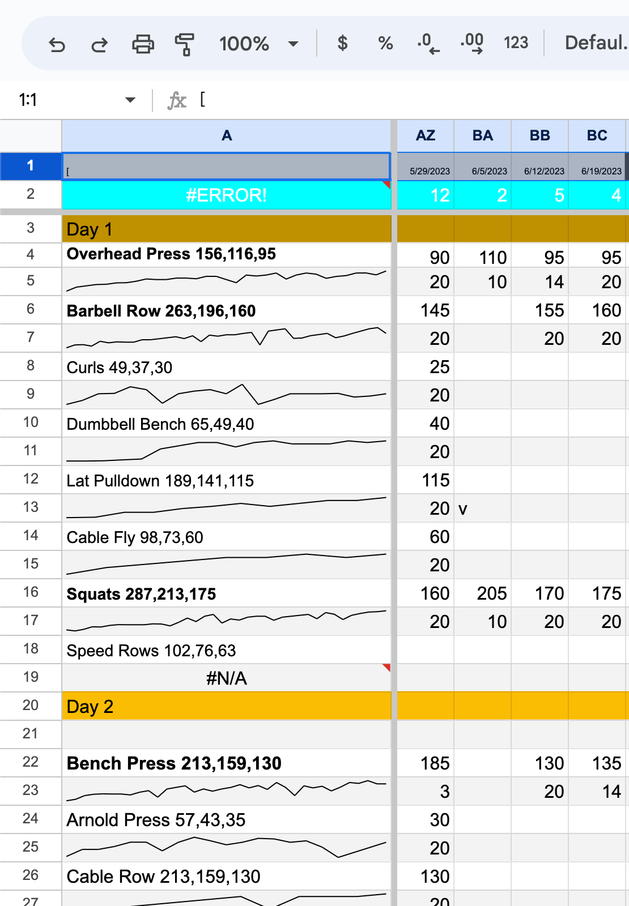Select row 2 header
Image resolution: width=629 pixels, height=906 pixels.
pyautogui.click(x=31, y=194)
